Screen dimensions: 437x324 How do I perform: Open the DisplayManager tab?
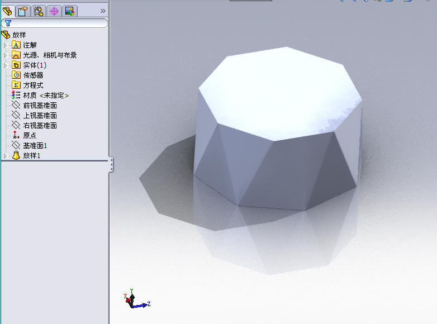coord(70,11)
